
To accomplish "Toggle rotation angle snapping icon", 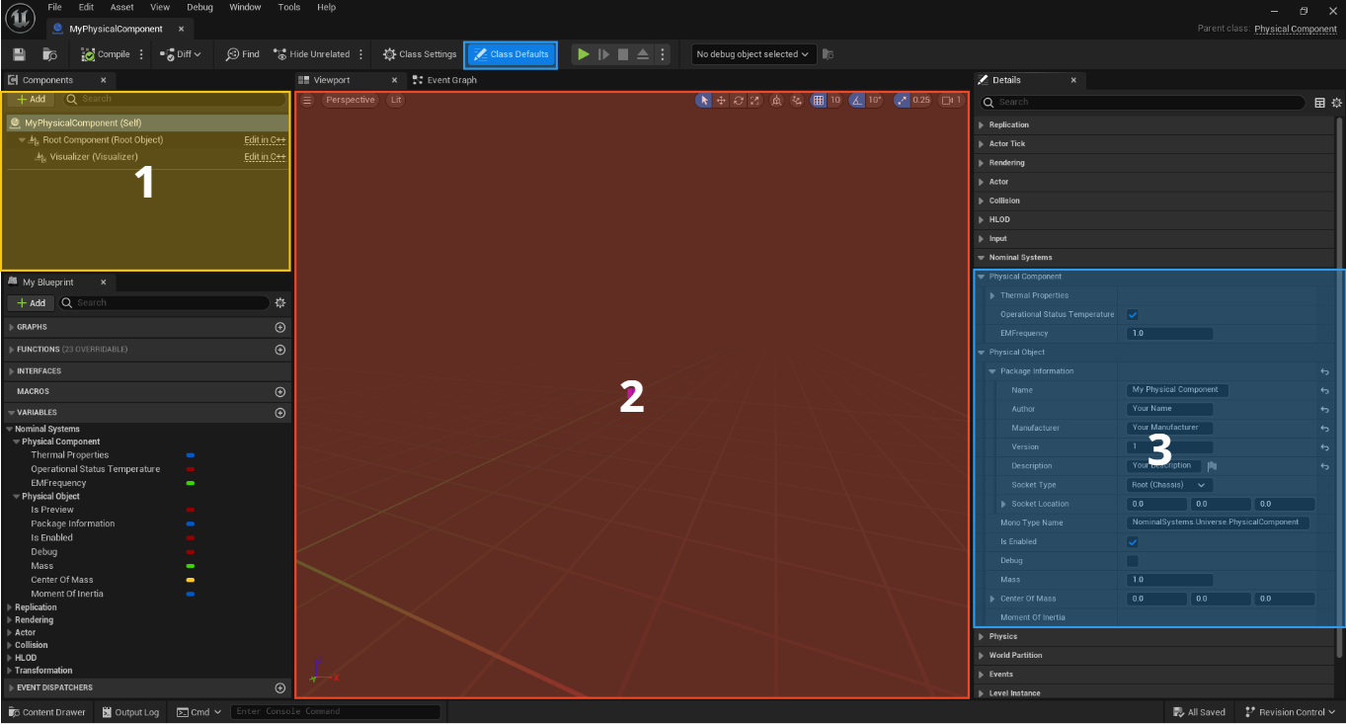I will click(856, 100).
